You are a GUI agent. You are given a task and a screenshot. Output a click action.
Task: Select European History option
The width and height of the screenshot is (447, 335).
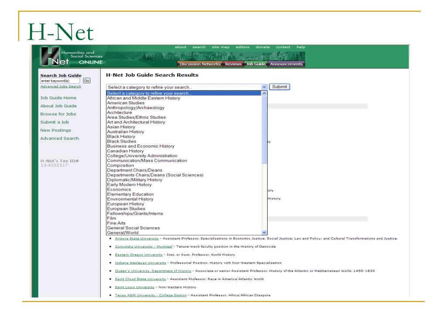(184, 204)
